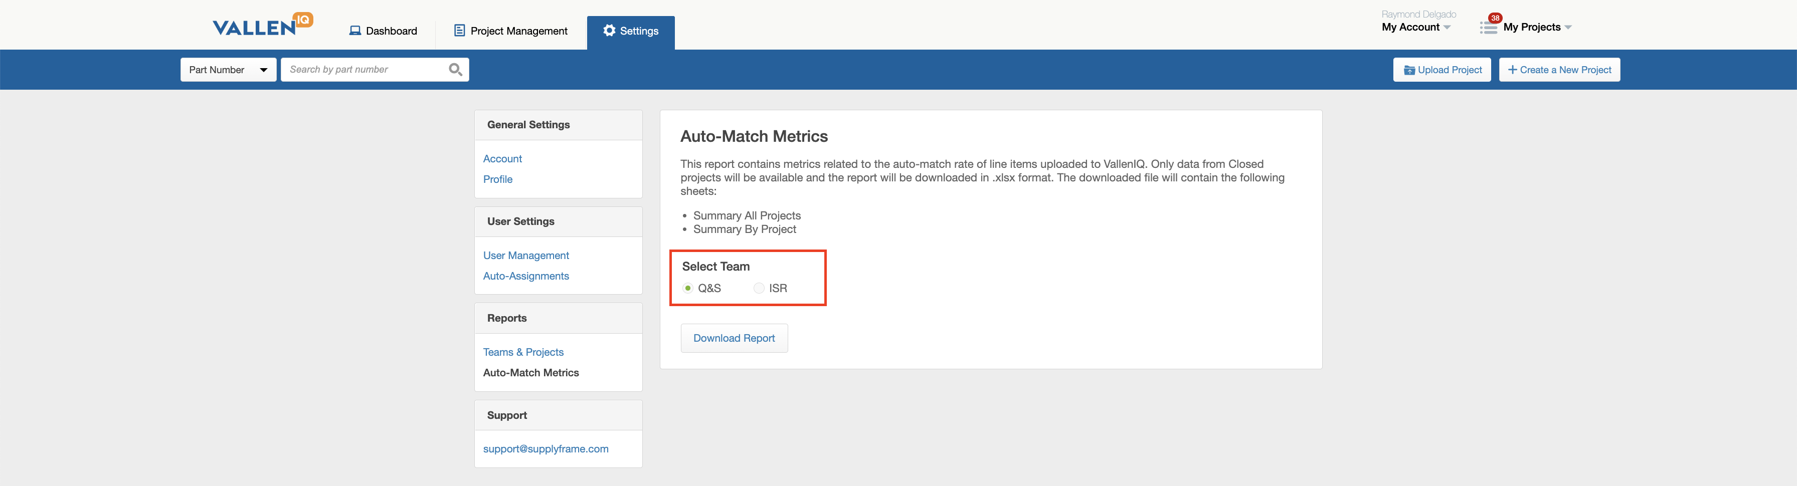Image resolution: width=1797 pixels, height=486 pixels.
Task: Open the Part Number search type dropdown
Action: 228,70
